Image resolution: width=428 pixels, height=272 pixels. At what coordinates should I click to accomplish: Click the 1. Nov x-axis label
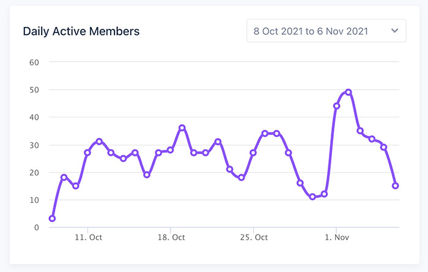pyautogui.click(x=336, y=237)
